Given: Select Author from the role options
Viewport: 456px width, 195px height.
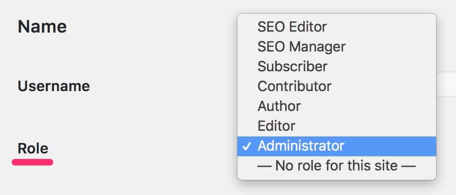Looking at the screenshot, I should [x=279, y=106].
